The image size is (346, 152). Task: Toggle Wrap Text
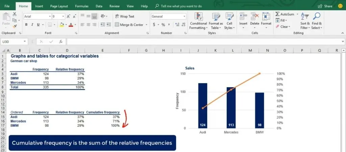pyautogui.click(x=124, y=16)
